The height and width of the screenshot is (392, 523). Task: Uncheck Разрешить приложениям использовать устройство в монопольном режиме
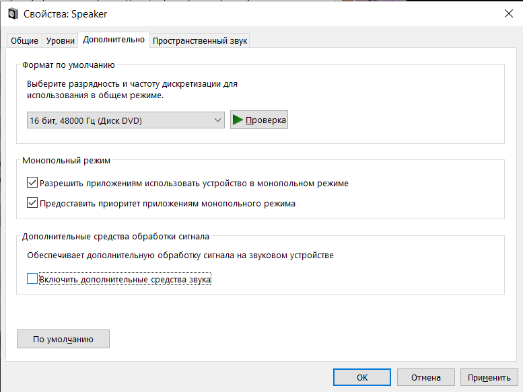tap(32, 182)
